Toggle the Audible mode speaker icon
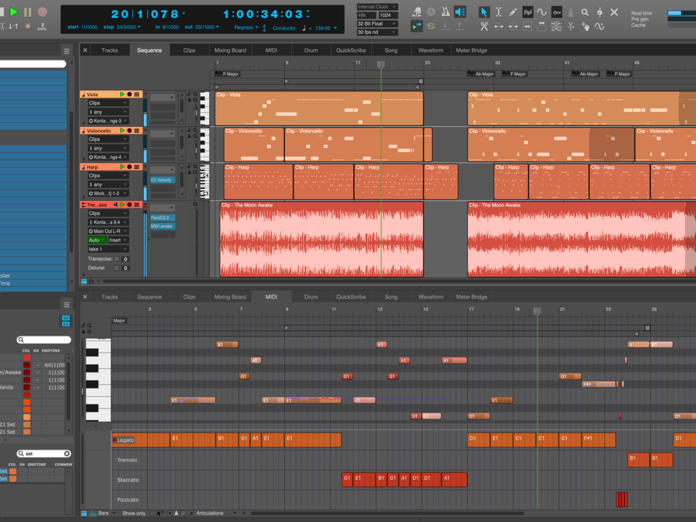Viewport: 696px width, 522px height. pos(460,12)
